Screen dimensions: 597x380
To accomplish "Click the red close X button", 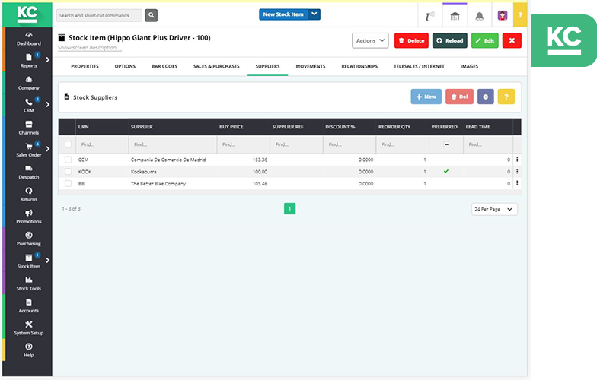I will 512,40.
